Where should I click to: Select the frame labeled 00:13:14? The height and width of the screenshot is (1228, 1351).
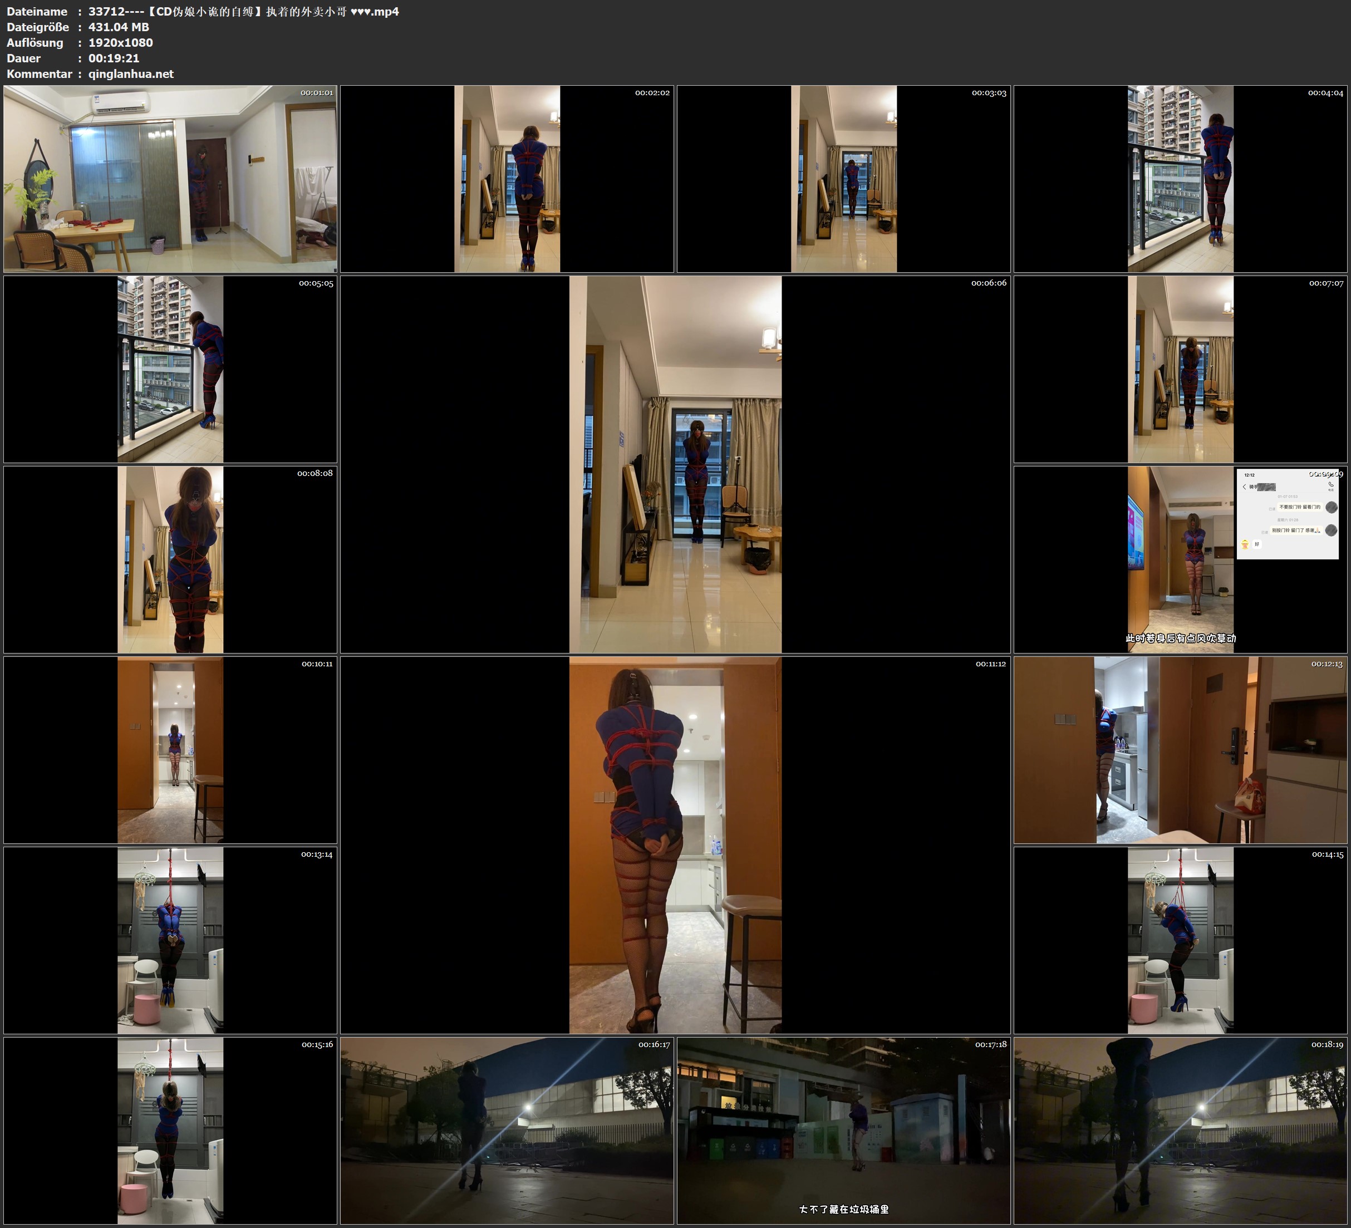[x=170, y=940]
